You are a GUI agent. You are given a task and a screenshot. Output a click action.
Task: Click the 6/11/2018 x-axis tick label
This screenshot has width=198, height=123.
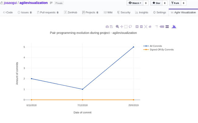(32, 105)
